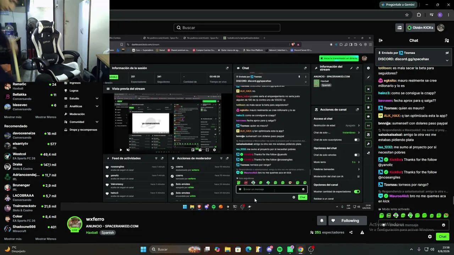Click wxferro's LIVE avatar
The width and height of the screenshot is (454, 255).
pyautogui.click(x=75, y=224)
